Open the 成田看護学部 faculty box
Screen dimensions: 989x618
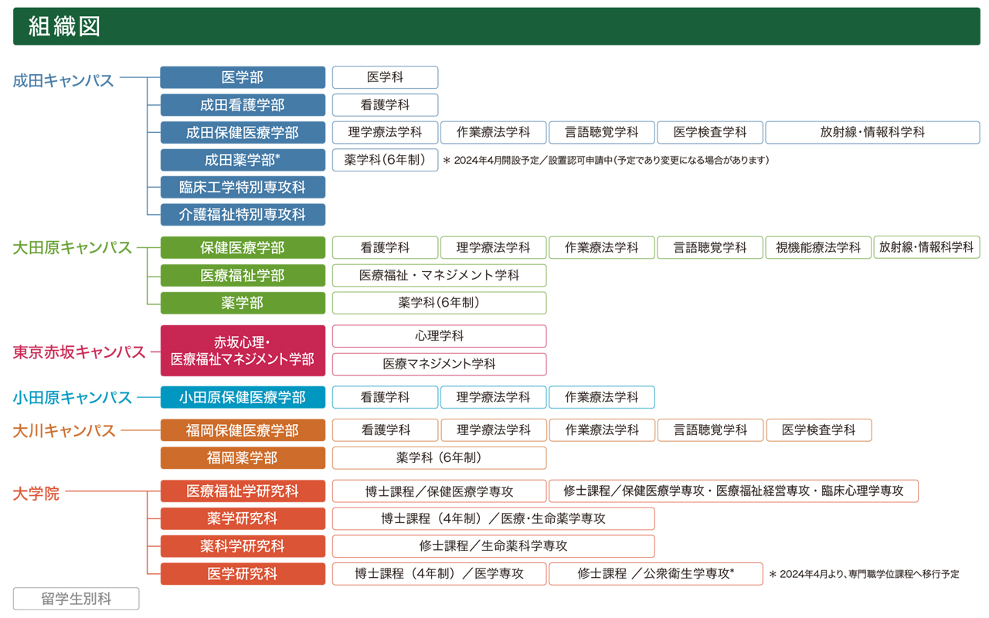click(x=243, y=105)
